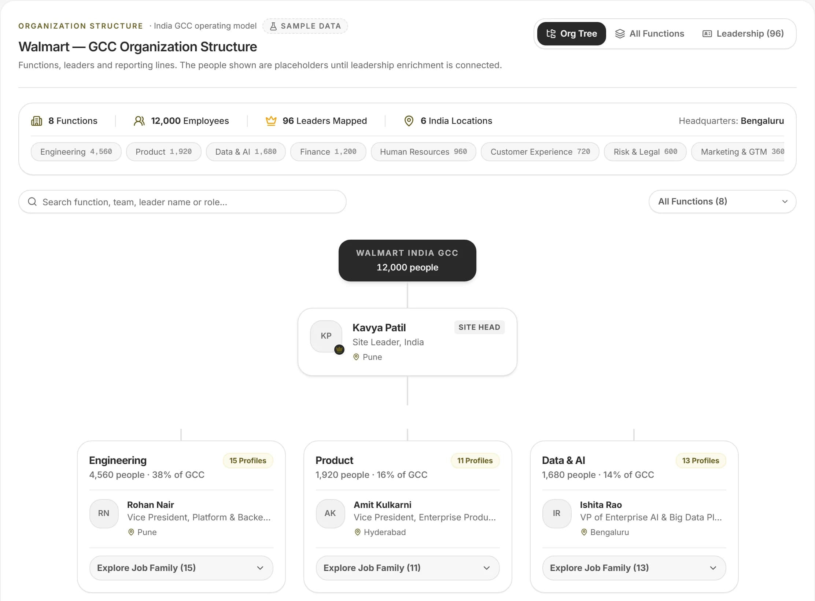Click the search magnifier icon

point(32,202)
